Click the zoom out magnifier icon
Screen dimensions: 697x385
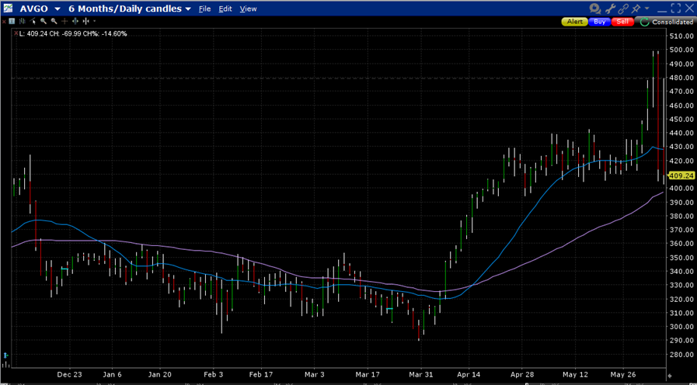(54, 21)
